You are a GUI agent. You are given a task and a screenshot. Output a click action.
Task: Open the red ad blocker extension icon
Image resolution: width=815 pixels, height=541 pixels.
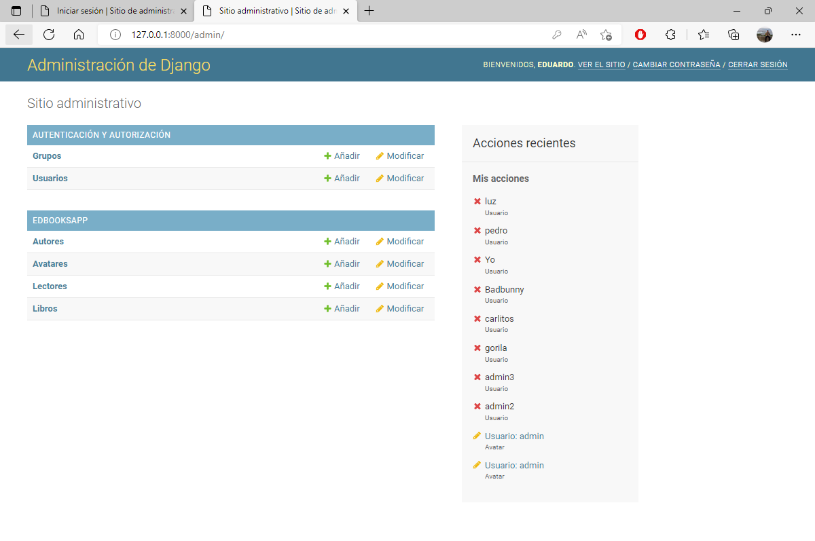click(640, 35)
